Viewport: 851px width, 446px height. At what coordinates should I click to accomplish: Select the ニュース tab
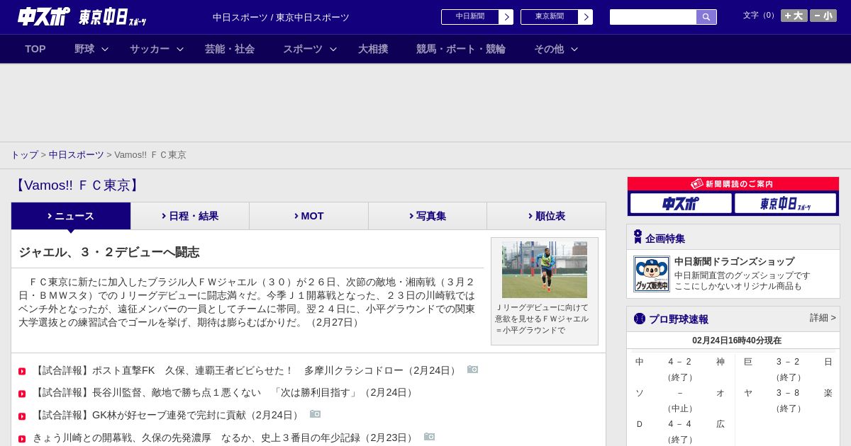[x=71, y=216]
